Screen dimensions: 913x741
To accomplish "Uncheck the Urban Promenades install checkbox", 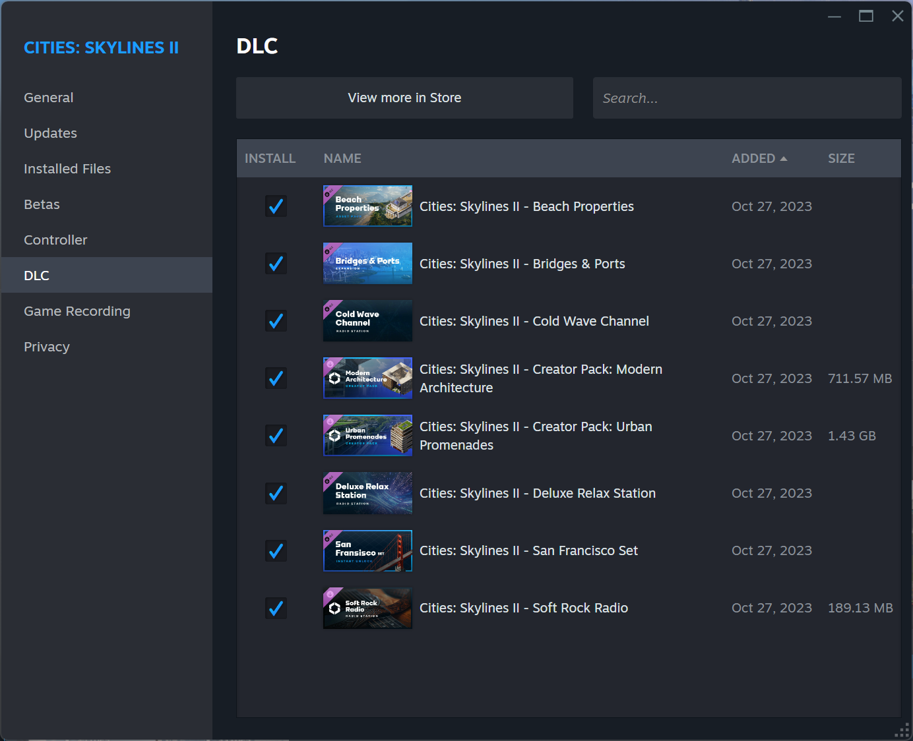I will click(276, 436).
